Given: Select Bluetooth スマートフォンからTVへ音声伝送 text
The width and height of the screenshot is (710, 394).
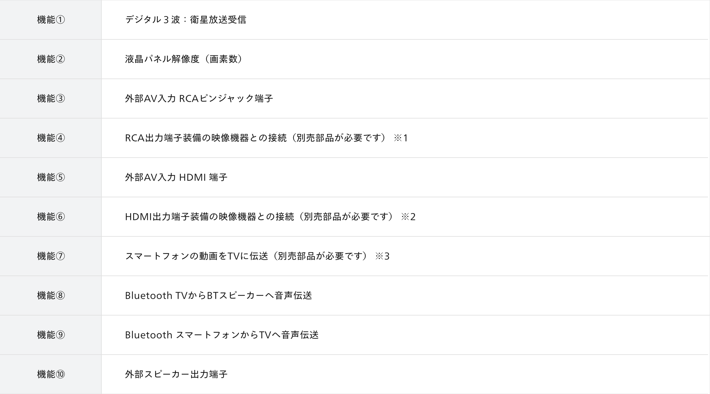Looking at the screenshot, I should click(222, 335).
